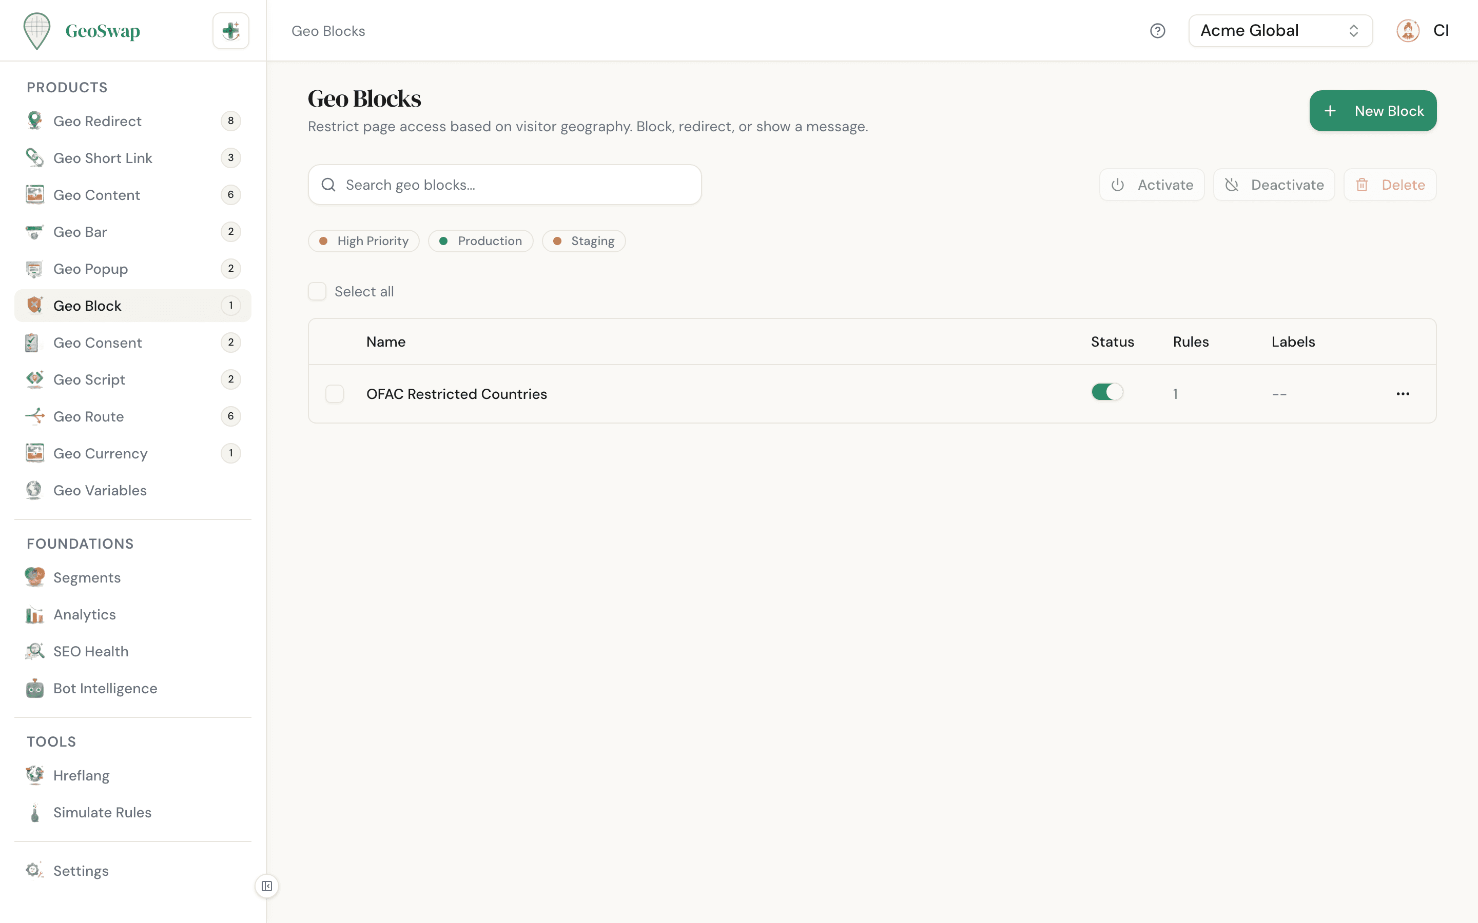Select the Geo Short Link icon
Screen dimensions: 1478x923
click(x=34, y=157)
